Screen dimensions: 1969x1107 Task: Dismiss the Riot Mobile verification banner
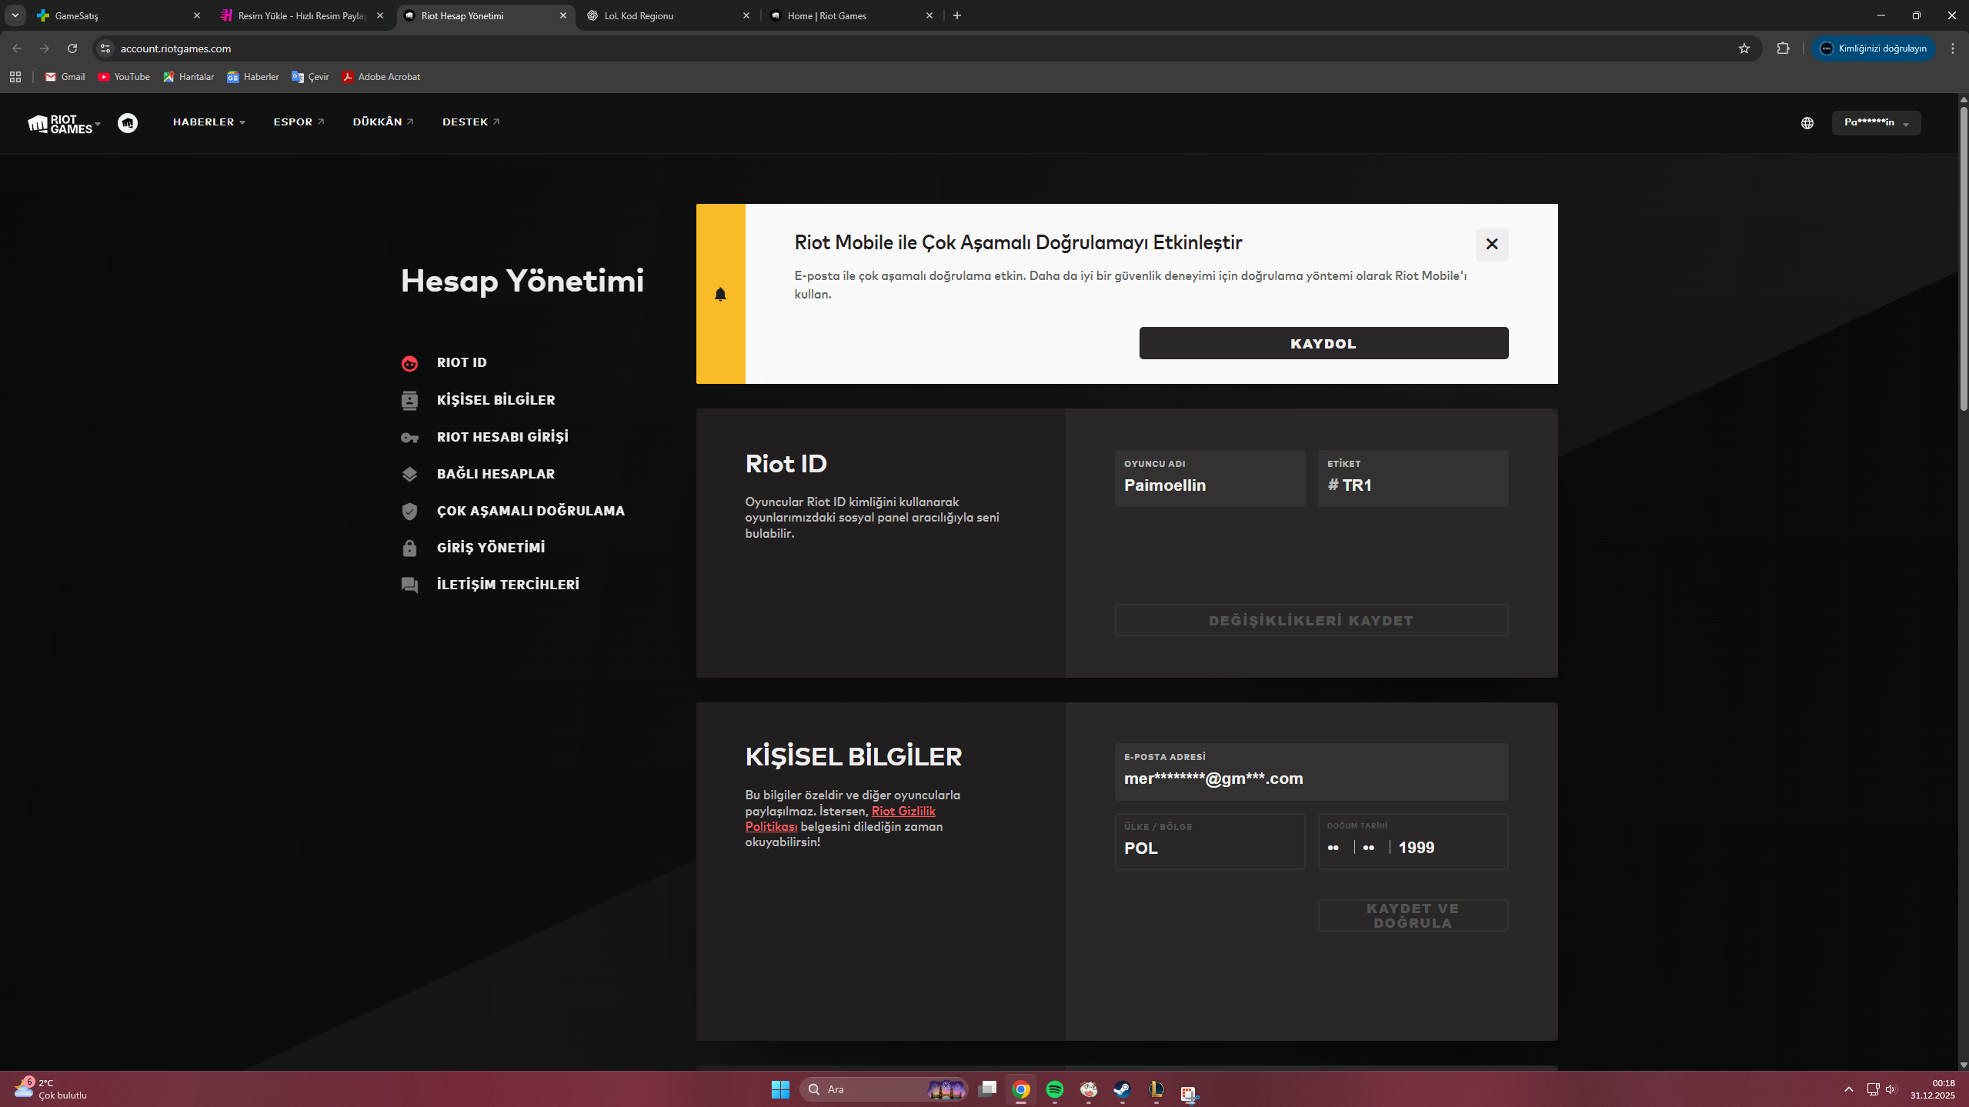[1492, 245]
